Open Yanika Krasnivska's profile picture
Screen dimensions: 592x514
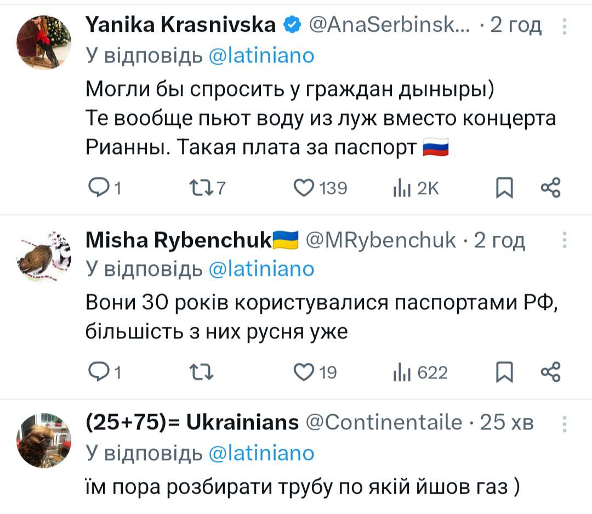[x=43, y=43]
